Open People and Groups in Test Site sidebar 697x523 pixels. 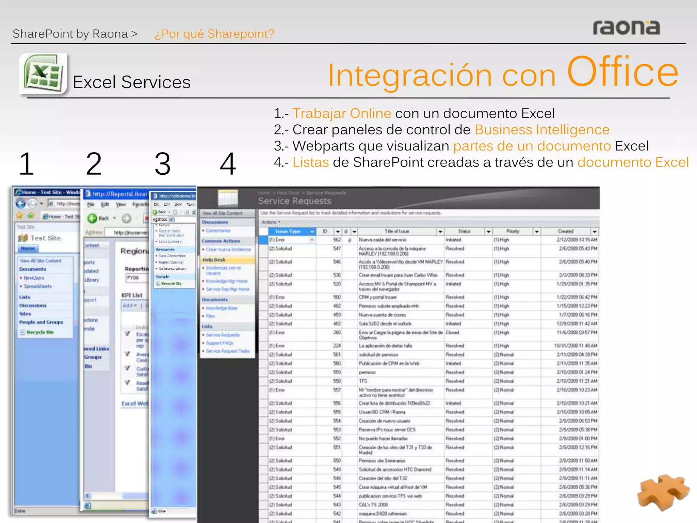tap(41, 322)
